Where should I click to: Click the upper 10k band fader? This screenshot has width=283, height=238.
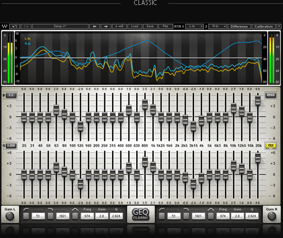pos(234,108)
